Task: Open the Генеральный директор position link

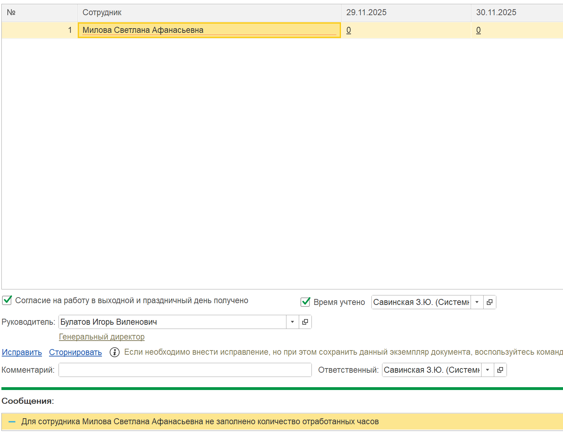Action: tap(102, 337)
